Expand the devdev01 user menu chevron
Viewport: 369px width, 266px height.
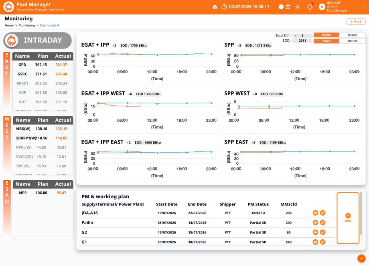[363, 7]
